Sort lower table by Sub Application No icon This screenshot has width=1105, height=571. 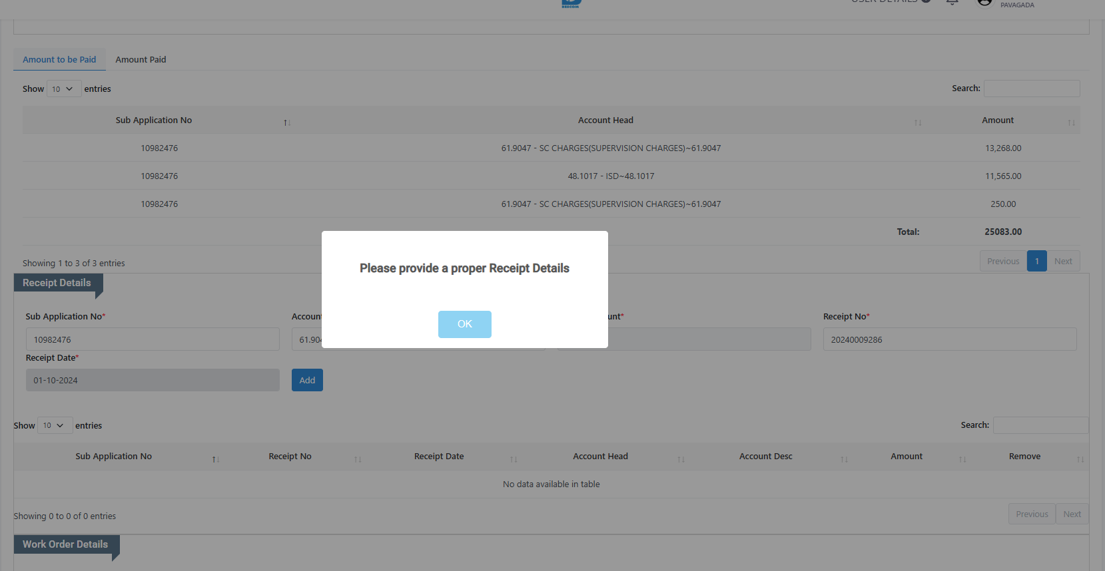216,459
